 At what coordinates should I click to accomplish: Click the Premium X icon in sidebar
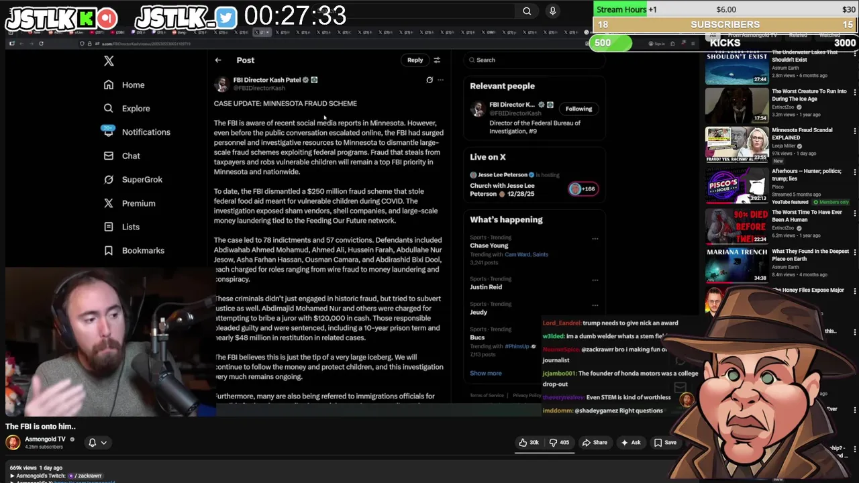tap(109, 203)
